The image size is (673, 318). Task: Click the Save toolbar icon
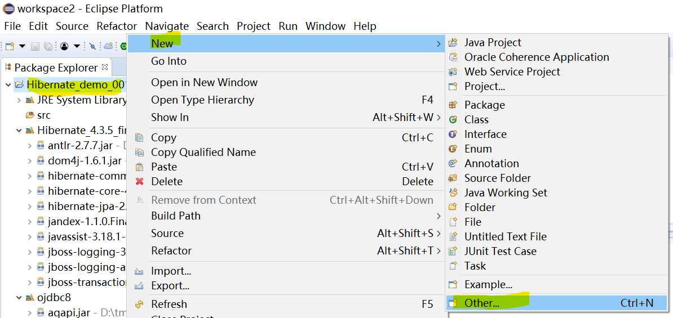(x=35, y=46)
